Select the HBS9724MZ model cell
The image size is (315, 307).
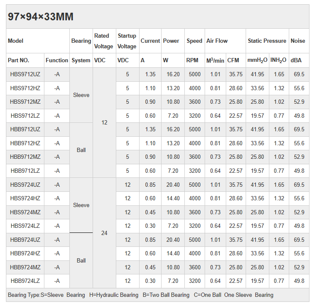[25, 212]
